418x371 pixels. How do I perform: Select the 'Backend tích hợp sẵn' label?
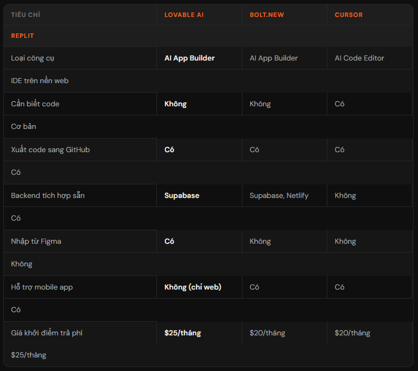[x=48, y=196]
